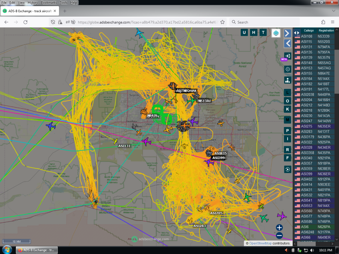This screenshot has width=339, height=254.
Task: Select the dark blue aircraft west of Buckeye
Action: click(51, 126)
